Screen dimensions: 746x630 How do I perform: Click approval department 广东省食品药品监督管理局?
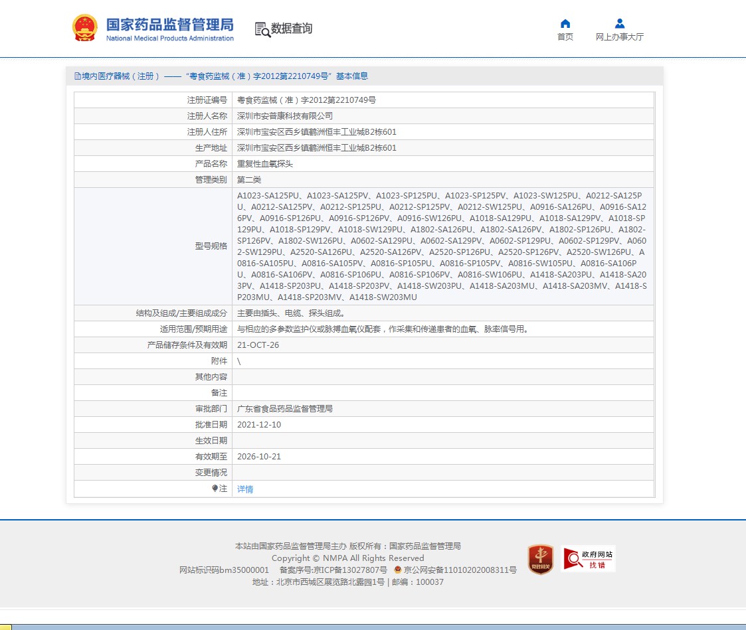285,409
